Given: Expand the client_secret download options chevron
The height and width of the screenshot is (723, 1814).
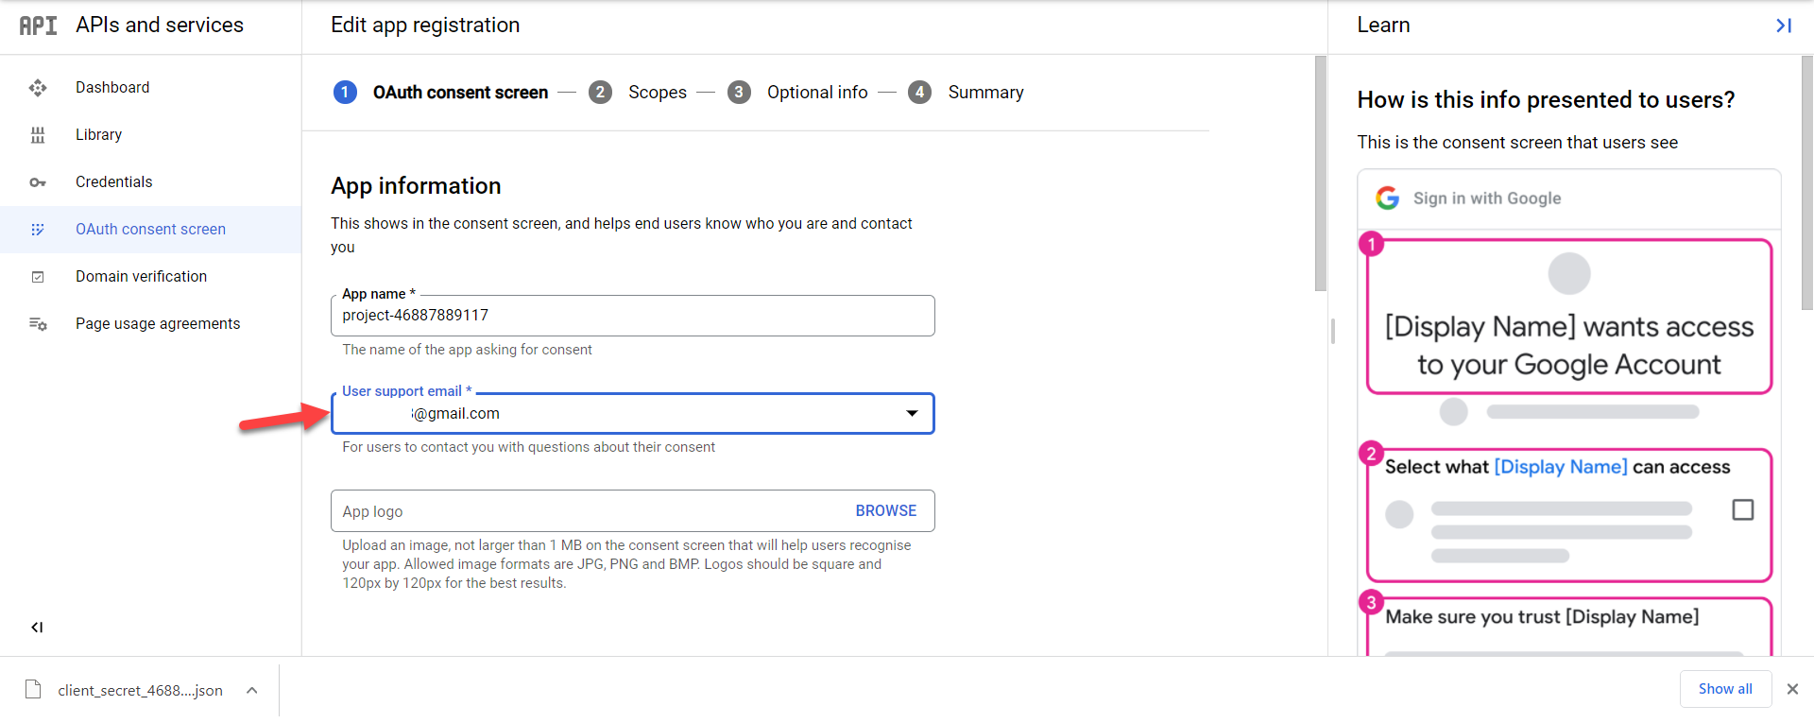Looking at the screenshot, I should click(252, 690).
